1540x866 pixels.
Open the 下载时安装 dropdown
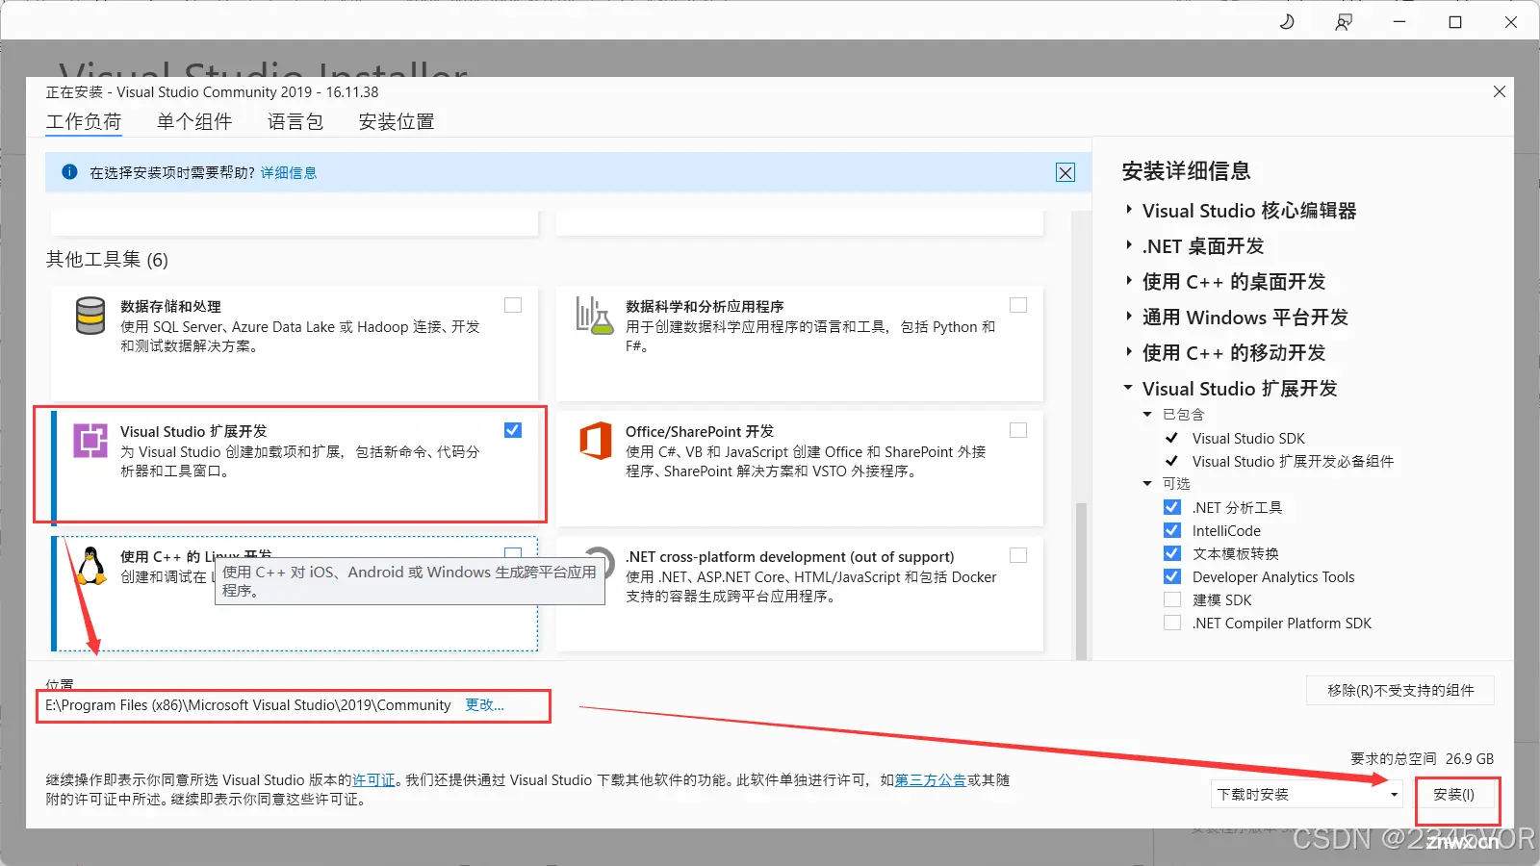tap(1306, 794)
